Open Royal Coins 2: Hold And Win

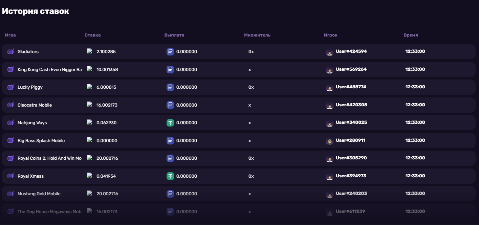[x=49, y=158]
